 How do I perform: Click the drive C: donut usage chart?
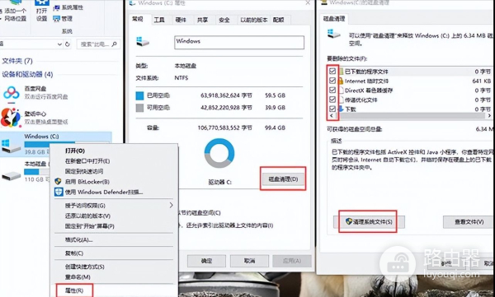219,153
